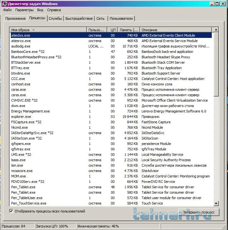Select the IAStorIcon.exe *32 process
Viewport: 228px width, 230px height.
tap(111, 138)
